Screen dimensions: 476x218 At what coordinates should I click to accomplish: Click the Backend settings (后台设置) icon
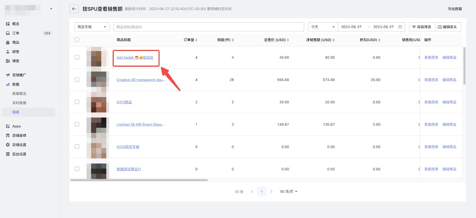tap(8, 154)
